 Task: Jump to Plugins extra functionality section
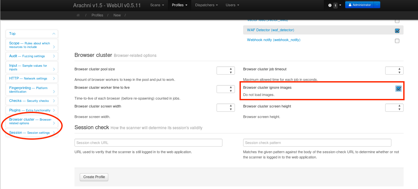32,110
